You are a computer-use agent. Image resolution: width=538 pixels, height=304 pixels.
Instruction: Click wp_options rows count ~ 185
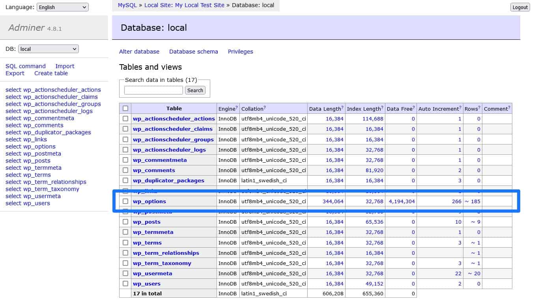click(472, 201)
